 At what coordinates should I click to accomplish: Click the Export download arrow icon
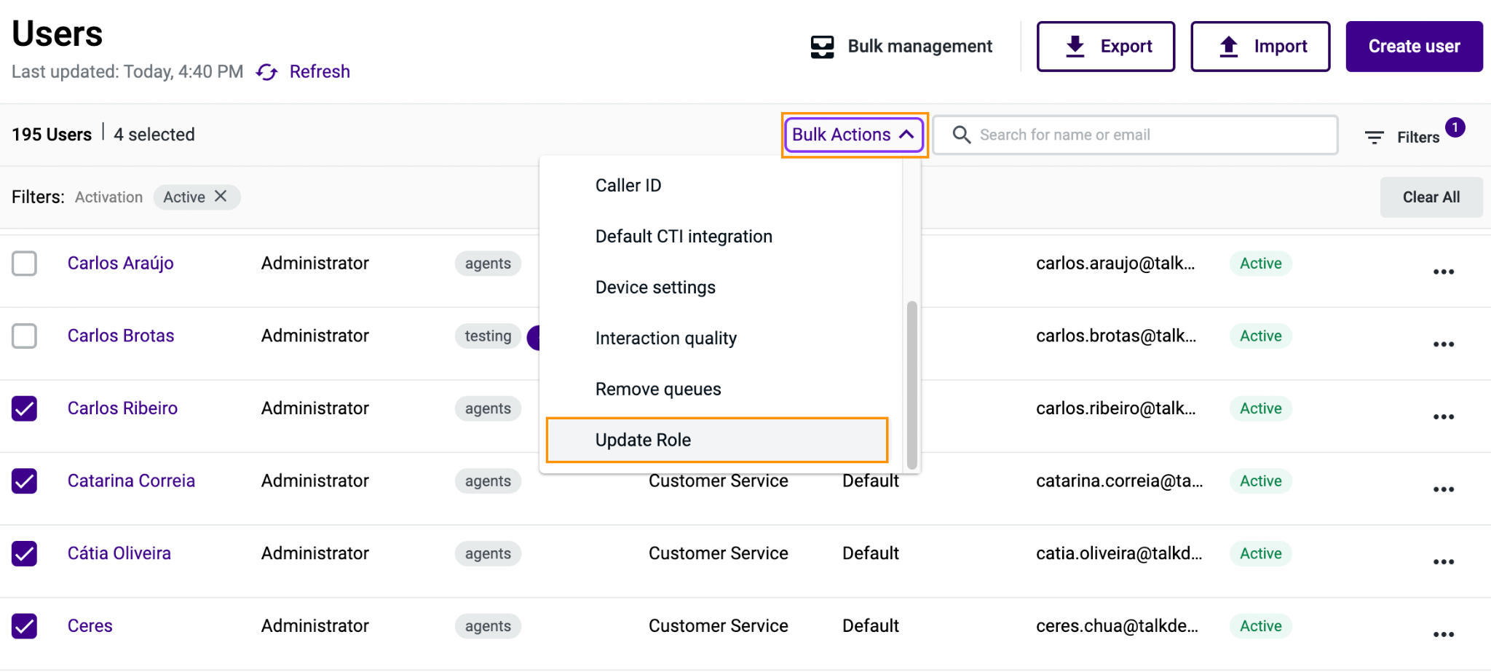1075,47
